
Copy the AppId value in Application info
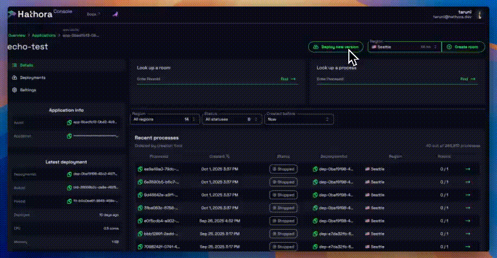pyautogui.click(x=69, y=122)
